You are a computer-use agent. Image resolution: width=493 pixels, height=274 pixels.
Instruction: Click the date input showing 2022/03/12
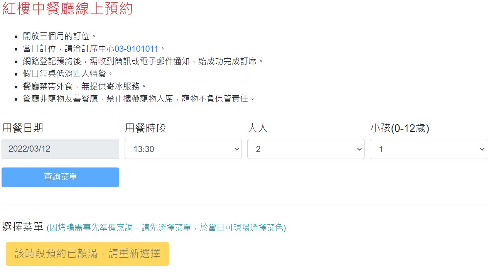[x=60, y=149]
